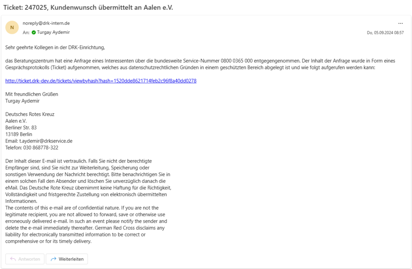Click the timestamp Do, 05.09.2024 08:57
Viewport: 412px width, 269px height.
point(385,33)
